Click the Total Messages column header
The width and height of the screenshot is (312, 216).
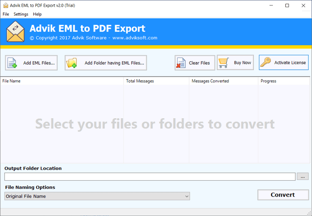156,81
